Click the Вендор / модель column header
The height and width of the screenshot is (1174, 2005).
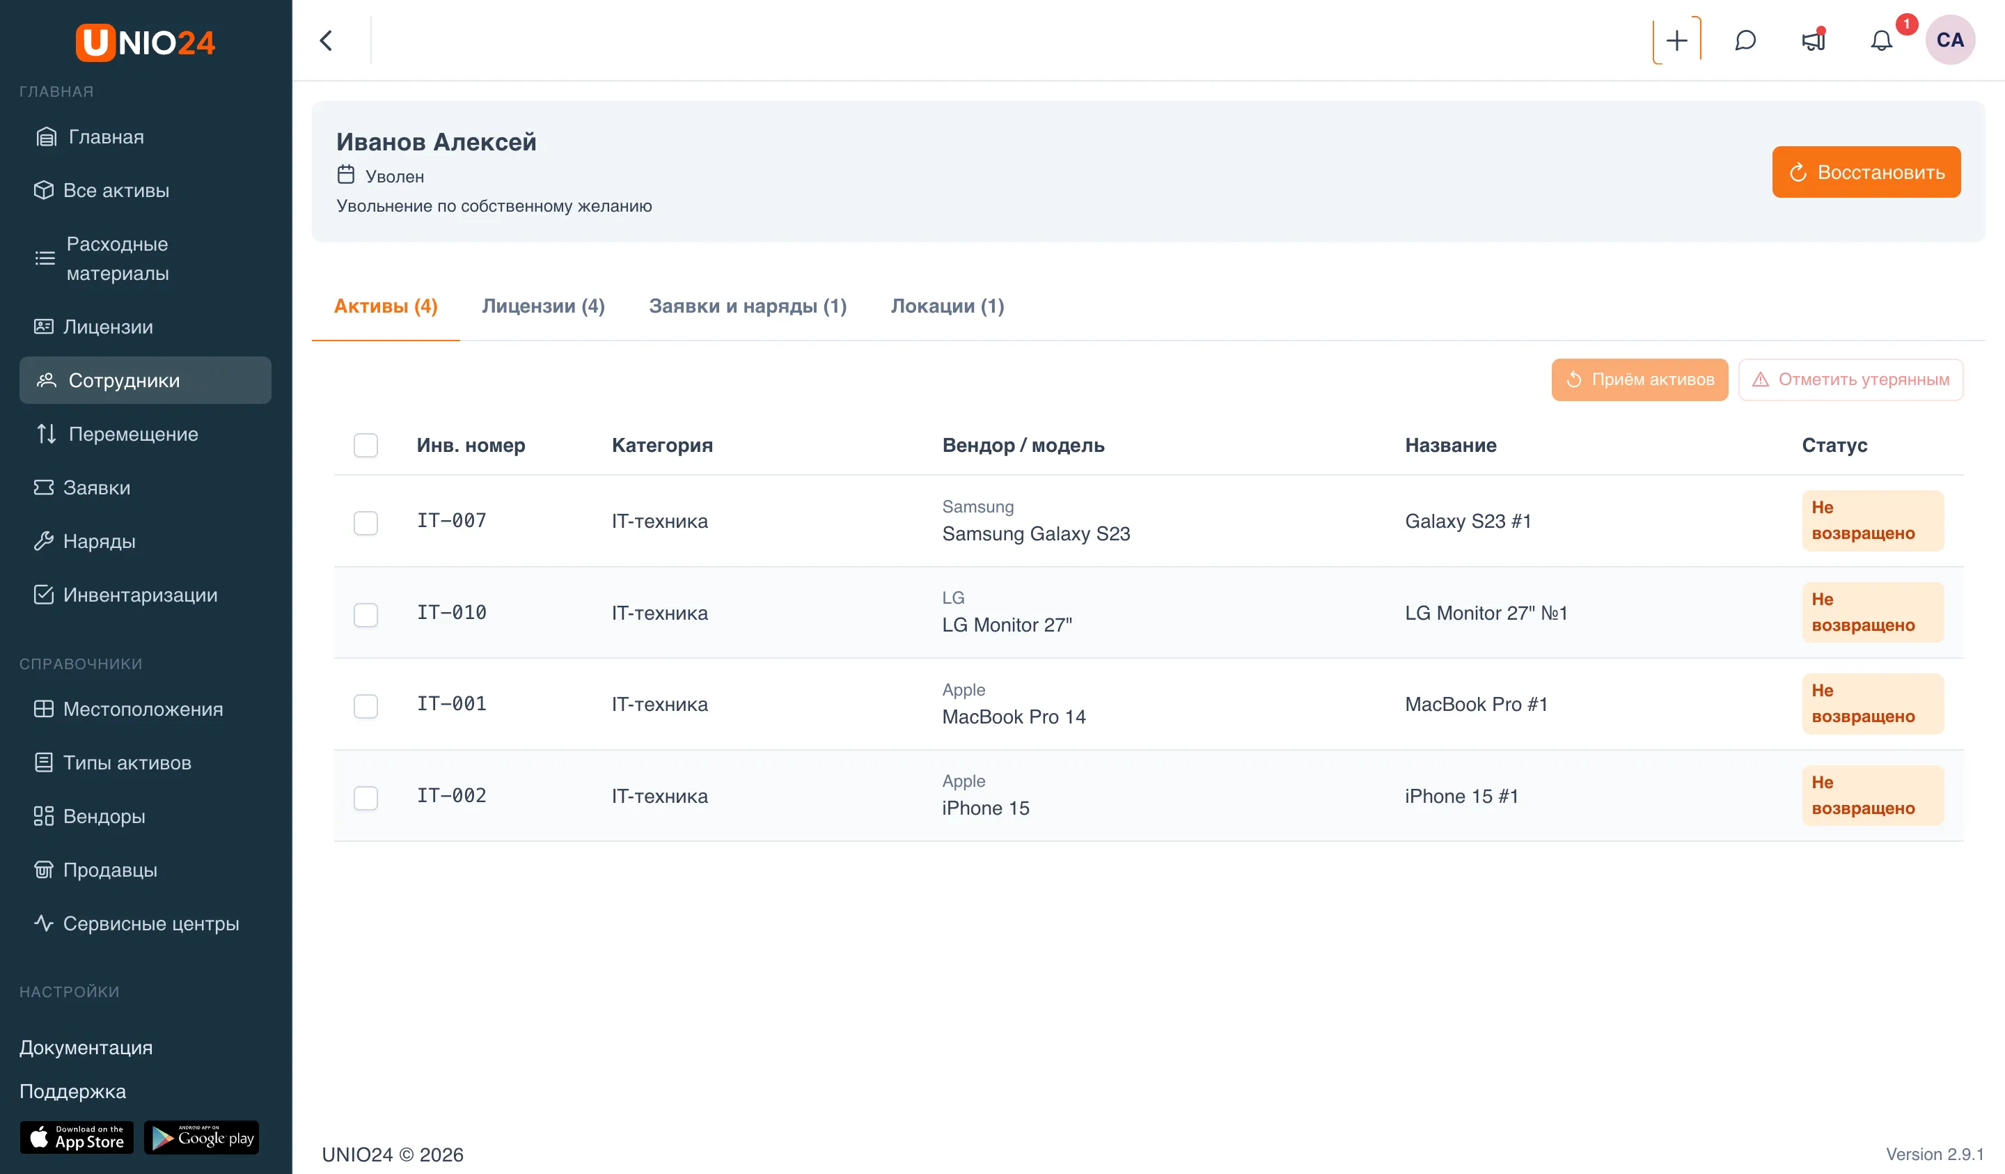[1023, 445]
